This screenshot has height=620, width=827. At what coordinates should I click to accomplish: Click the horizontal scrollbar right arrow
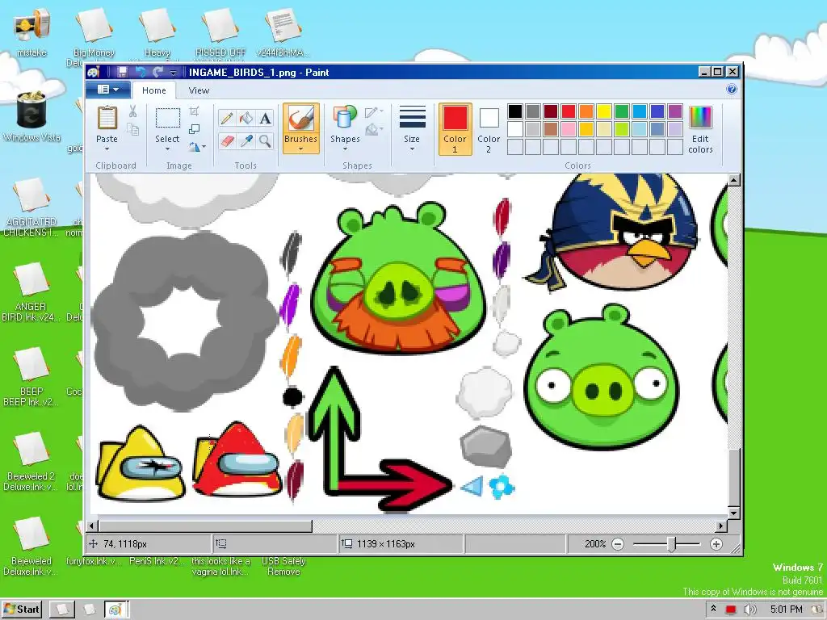click(721, 526)
